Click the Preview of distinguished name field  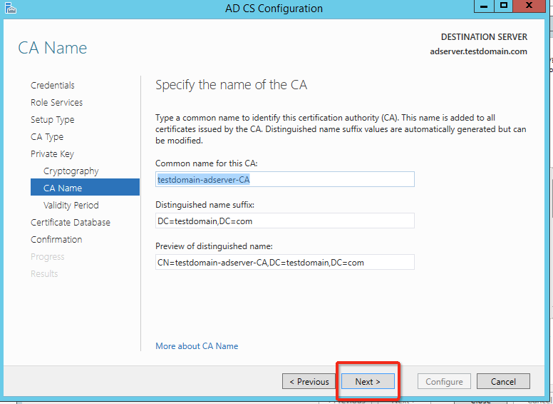tap(284, 262)
